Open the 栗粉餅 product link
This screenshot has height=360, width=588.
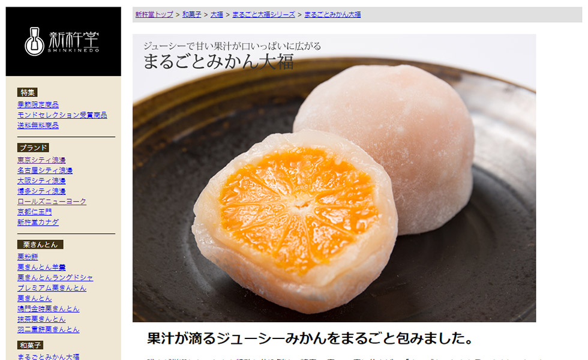click(x=28, y=257)
